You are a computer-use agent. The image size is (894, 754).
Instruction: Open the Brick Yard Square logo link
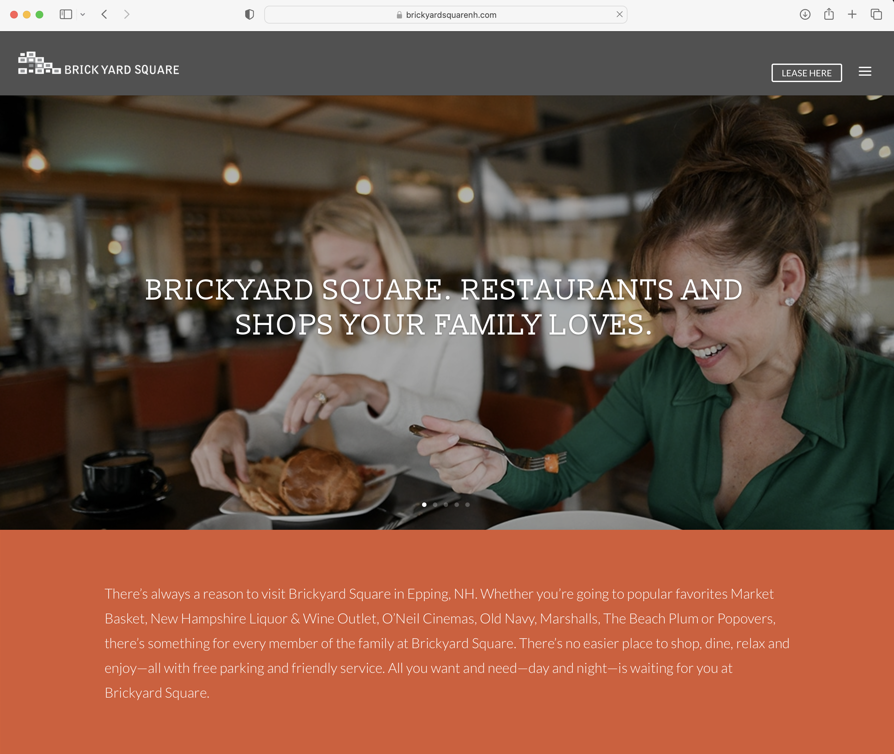pyautogui.click(x=99, y=64)
